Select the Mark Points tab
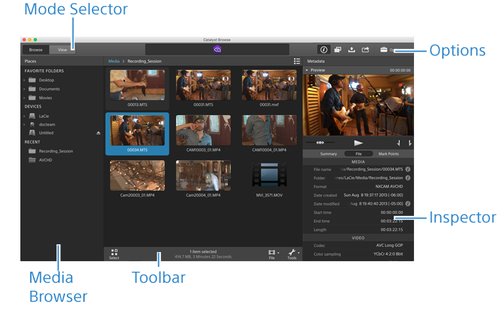This screenshot has height=328, width=498. click(388, 154)
